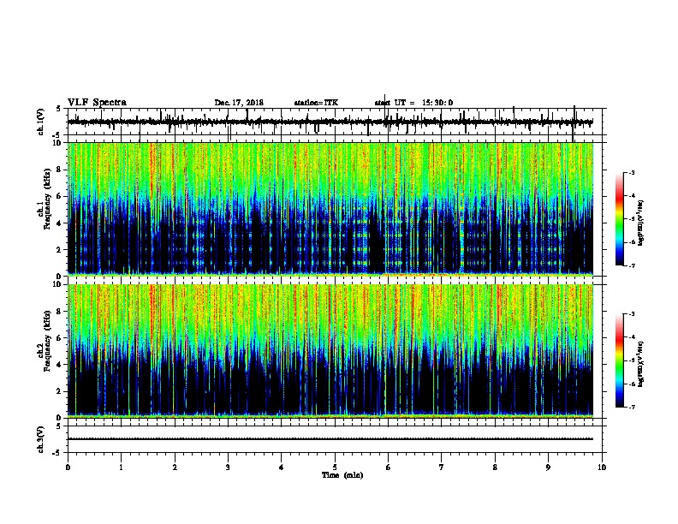
Task: Click inside the ch.1 spectrogram panel
Action: 335,209
